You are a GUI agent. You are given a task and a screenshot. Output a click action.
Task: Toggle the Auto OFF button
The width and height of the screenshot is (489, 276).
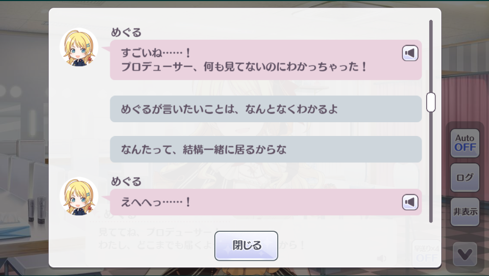pos(464,143)
